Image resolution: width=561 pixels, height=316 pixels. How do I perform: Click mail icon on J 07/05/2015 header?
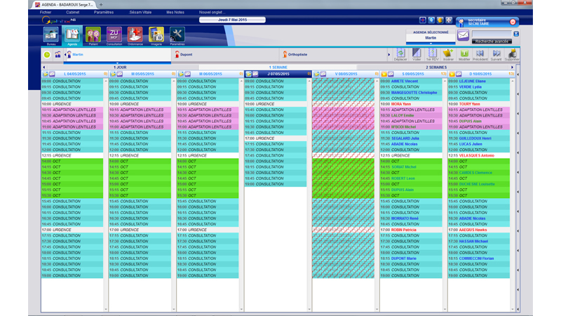(x=255, y=74)
